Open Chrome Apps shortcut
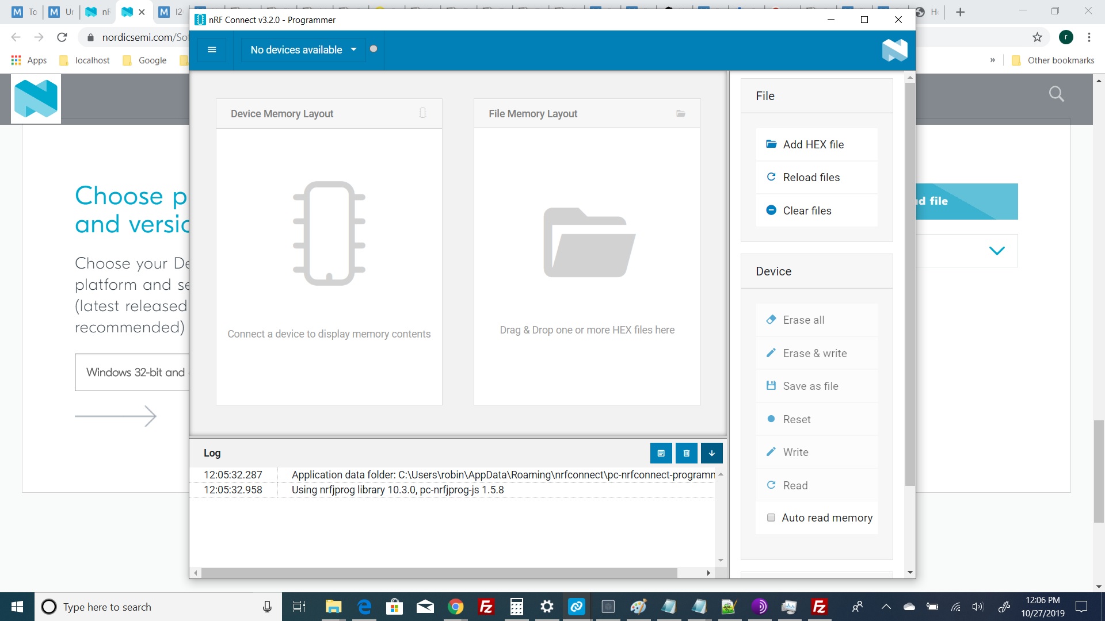This screenshot has height=621, width=1105. click(29, 60)
